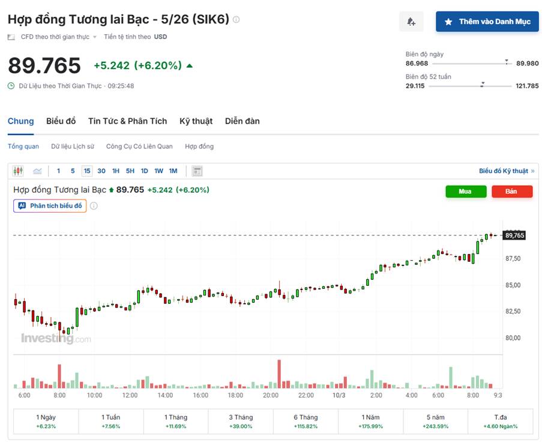
Task: Switch to the Biểu đồ tab
Action: pos(61,121)
